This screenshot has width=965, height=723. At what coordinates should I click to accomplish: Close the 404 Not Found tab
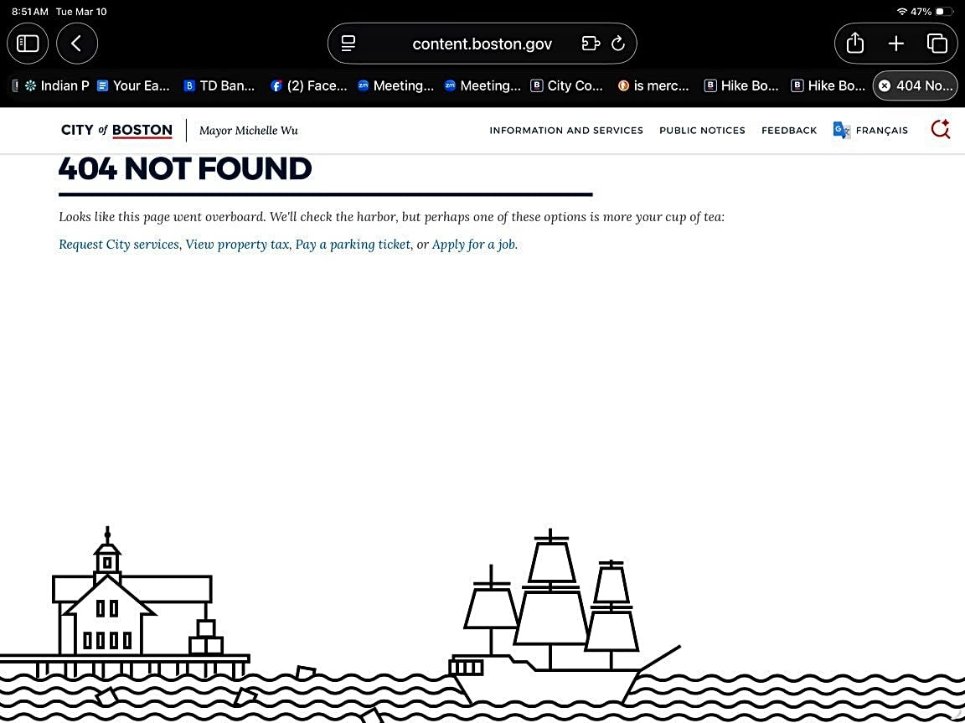pos(884,85)
